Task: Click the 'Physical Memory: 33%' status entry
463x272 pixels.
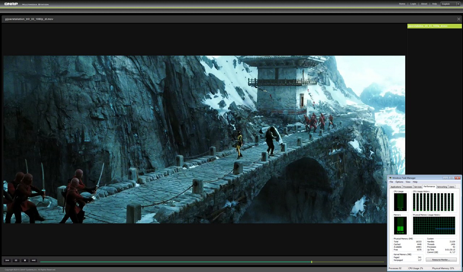Action: click(x=443, y=268)
